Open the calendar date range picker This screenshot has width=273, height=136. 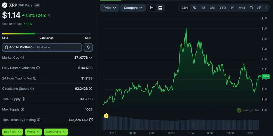251,8
